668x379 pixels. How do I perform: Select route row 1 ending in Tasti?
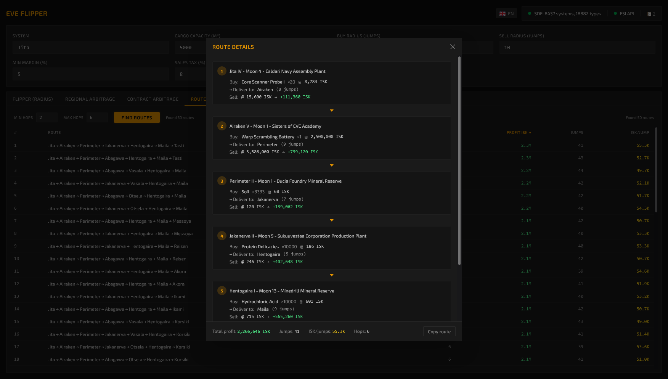(332, 146)
